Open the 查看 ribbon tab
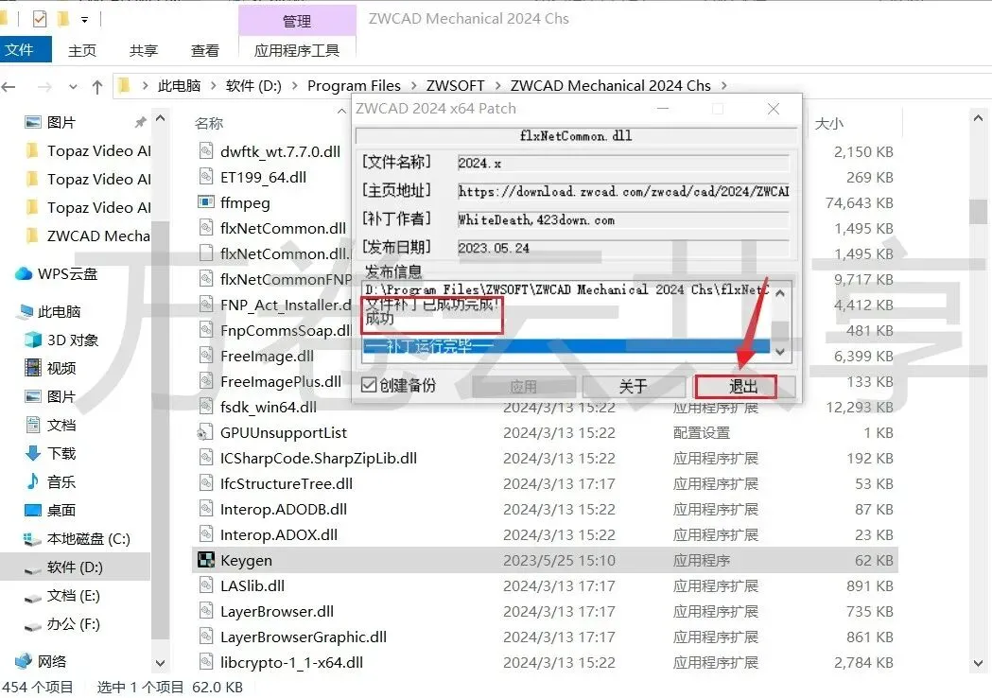This screenshot has width=992, height=698. pyautogui.click(x=205, y=51)
